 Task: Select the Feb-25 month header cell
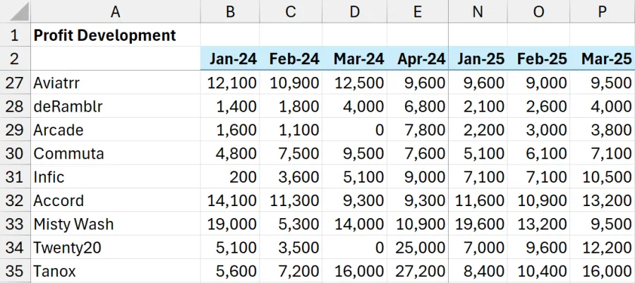pos(542,59)
